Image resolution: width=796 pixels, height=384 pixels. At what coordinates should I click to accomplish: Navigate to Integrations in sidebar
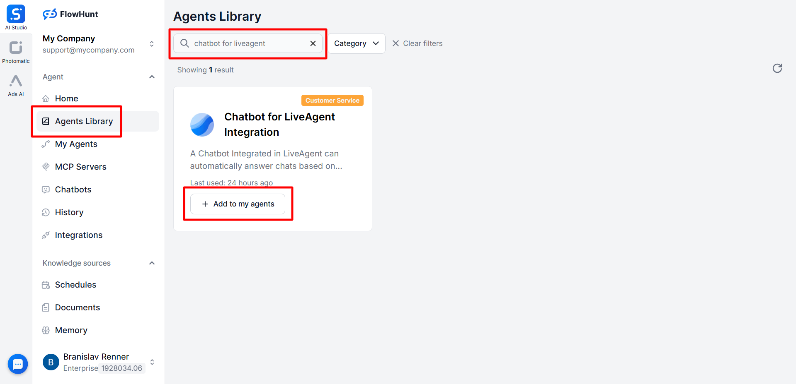point(78,235)
